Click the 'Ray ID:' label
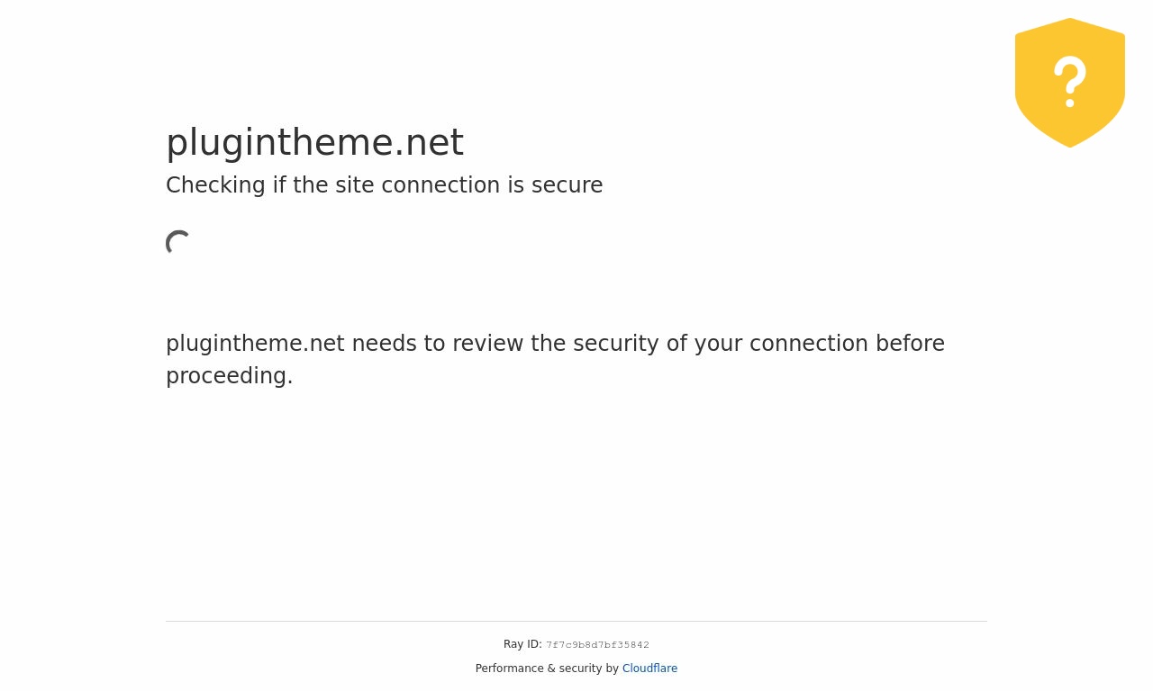The width and height of the screenshot is (1153, 691). pyautogui.click(x=522, y=644)
